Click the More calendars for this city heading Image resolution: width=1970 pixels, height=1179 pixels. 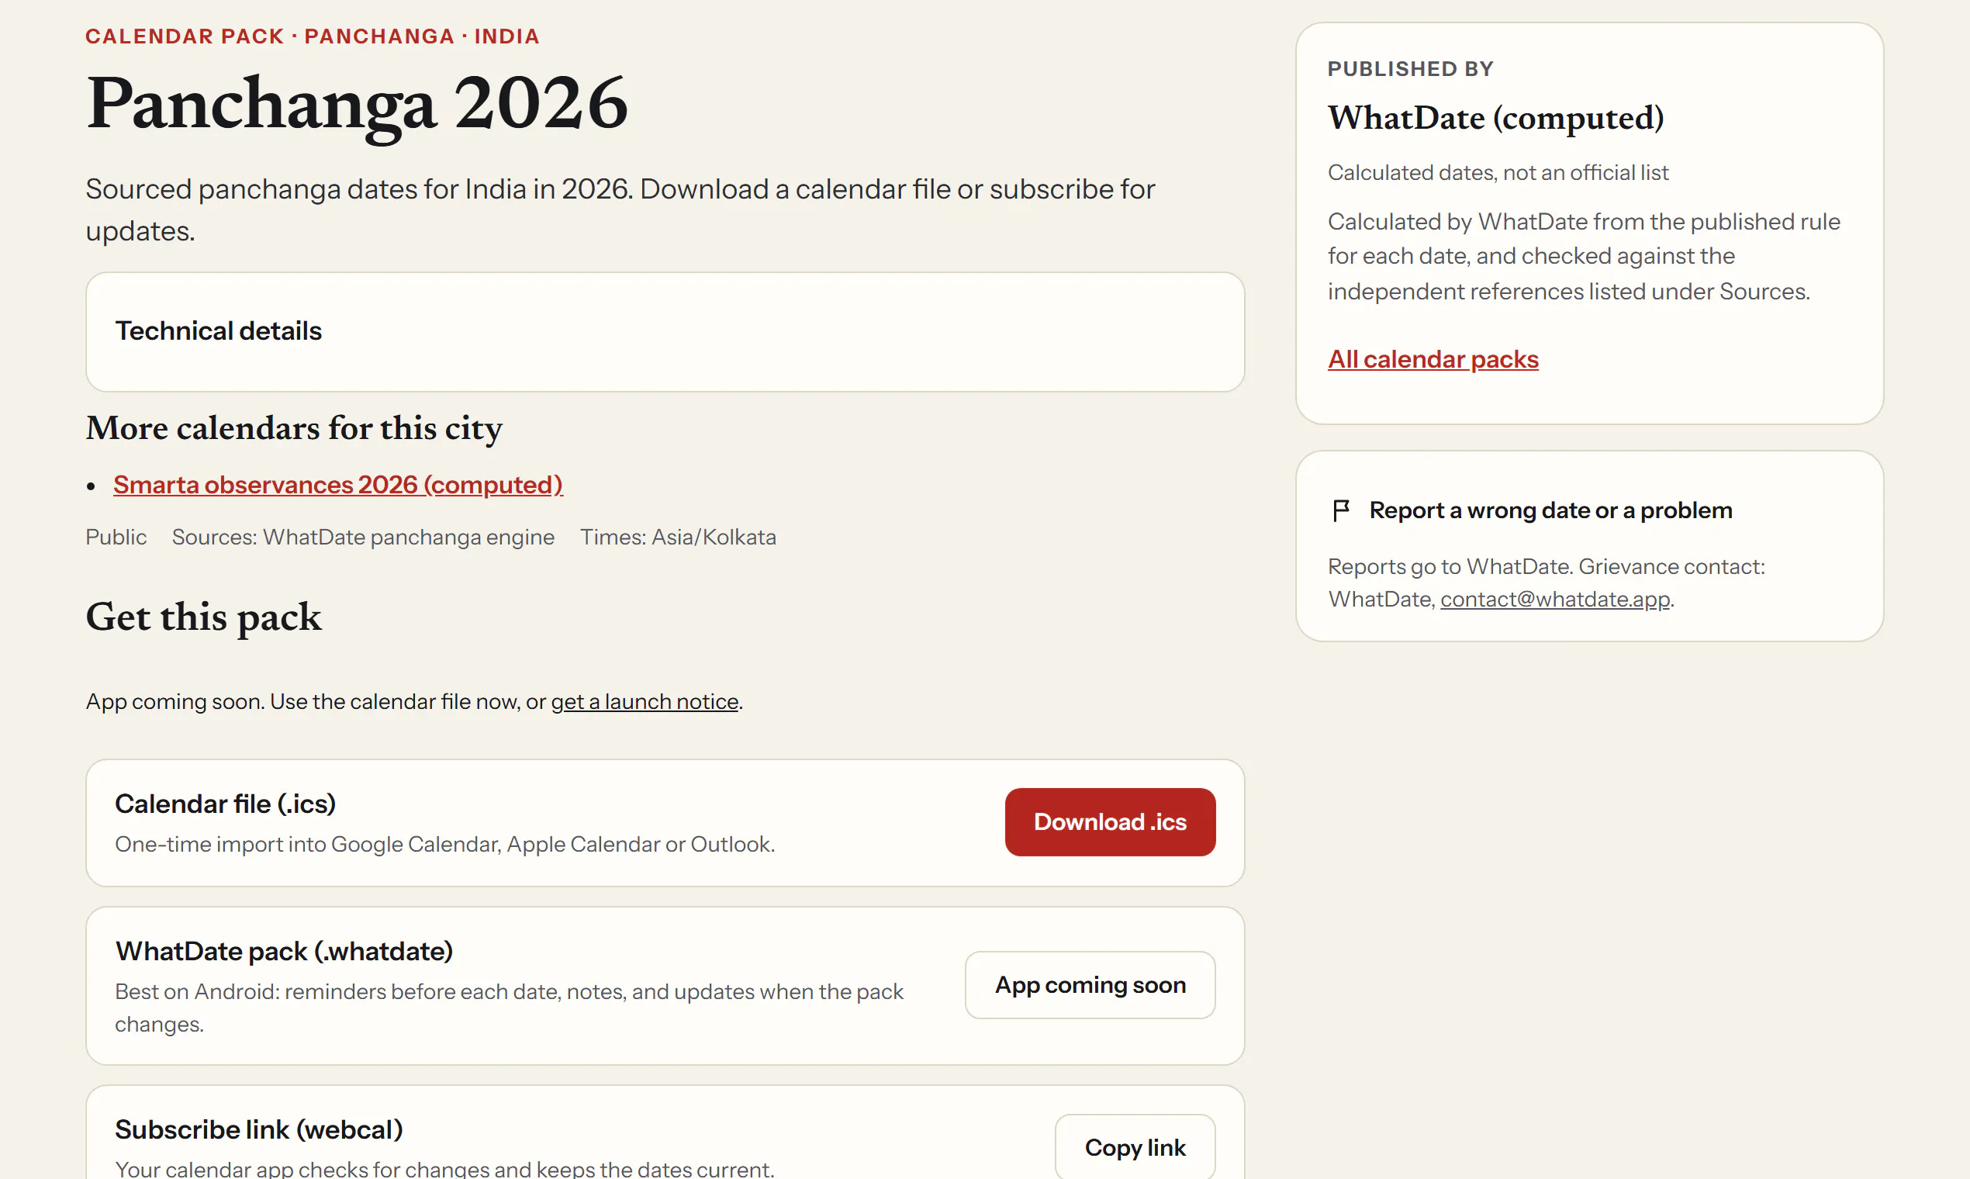(294, 429)
